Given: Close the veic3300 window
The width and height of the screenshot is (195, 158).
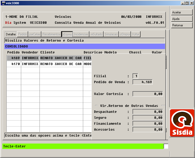Looking at the screenshot, I should point(192,3).
